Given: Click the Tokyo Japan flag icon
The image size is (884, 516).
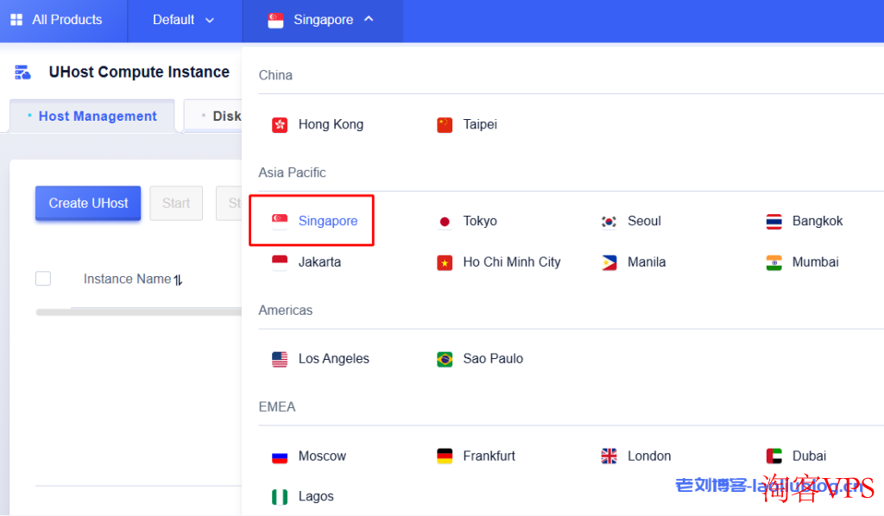Looking at the screenshot, I should point(445,222).
